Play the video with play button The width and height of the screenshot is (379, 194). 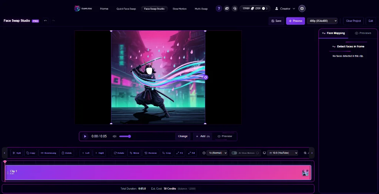[85, 136]
